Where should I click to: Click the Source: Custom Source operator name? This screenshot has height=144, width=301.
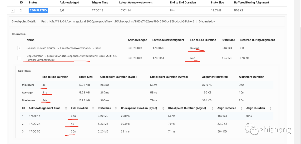(x=64, y=48)
